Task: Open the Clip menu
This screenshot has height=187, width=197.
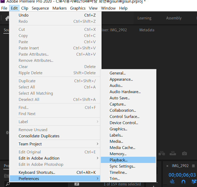Action: [25, 8]
